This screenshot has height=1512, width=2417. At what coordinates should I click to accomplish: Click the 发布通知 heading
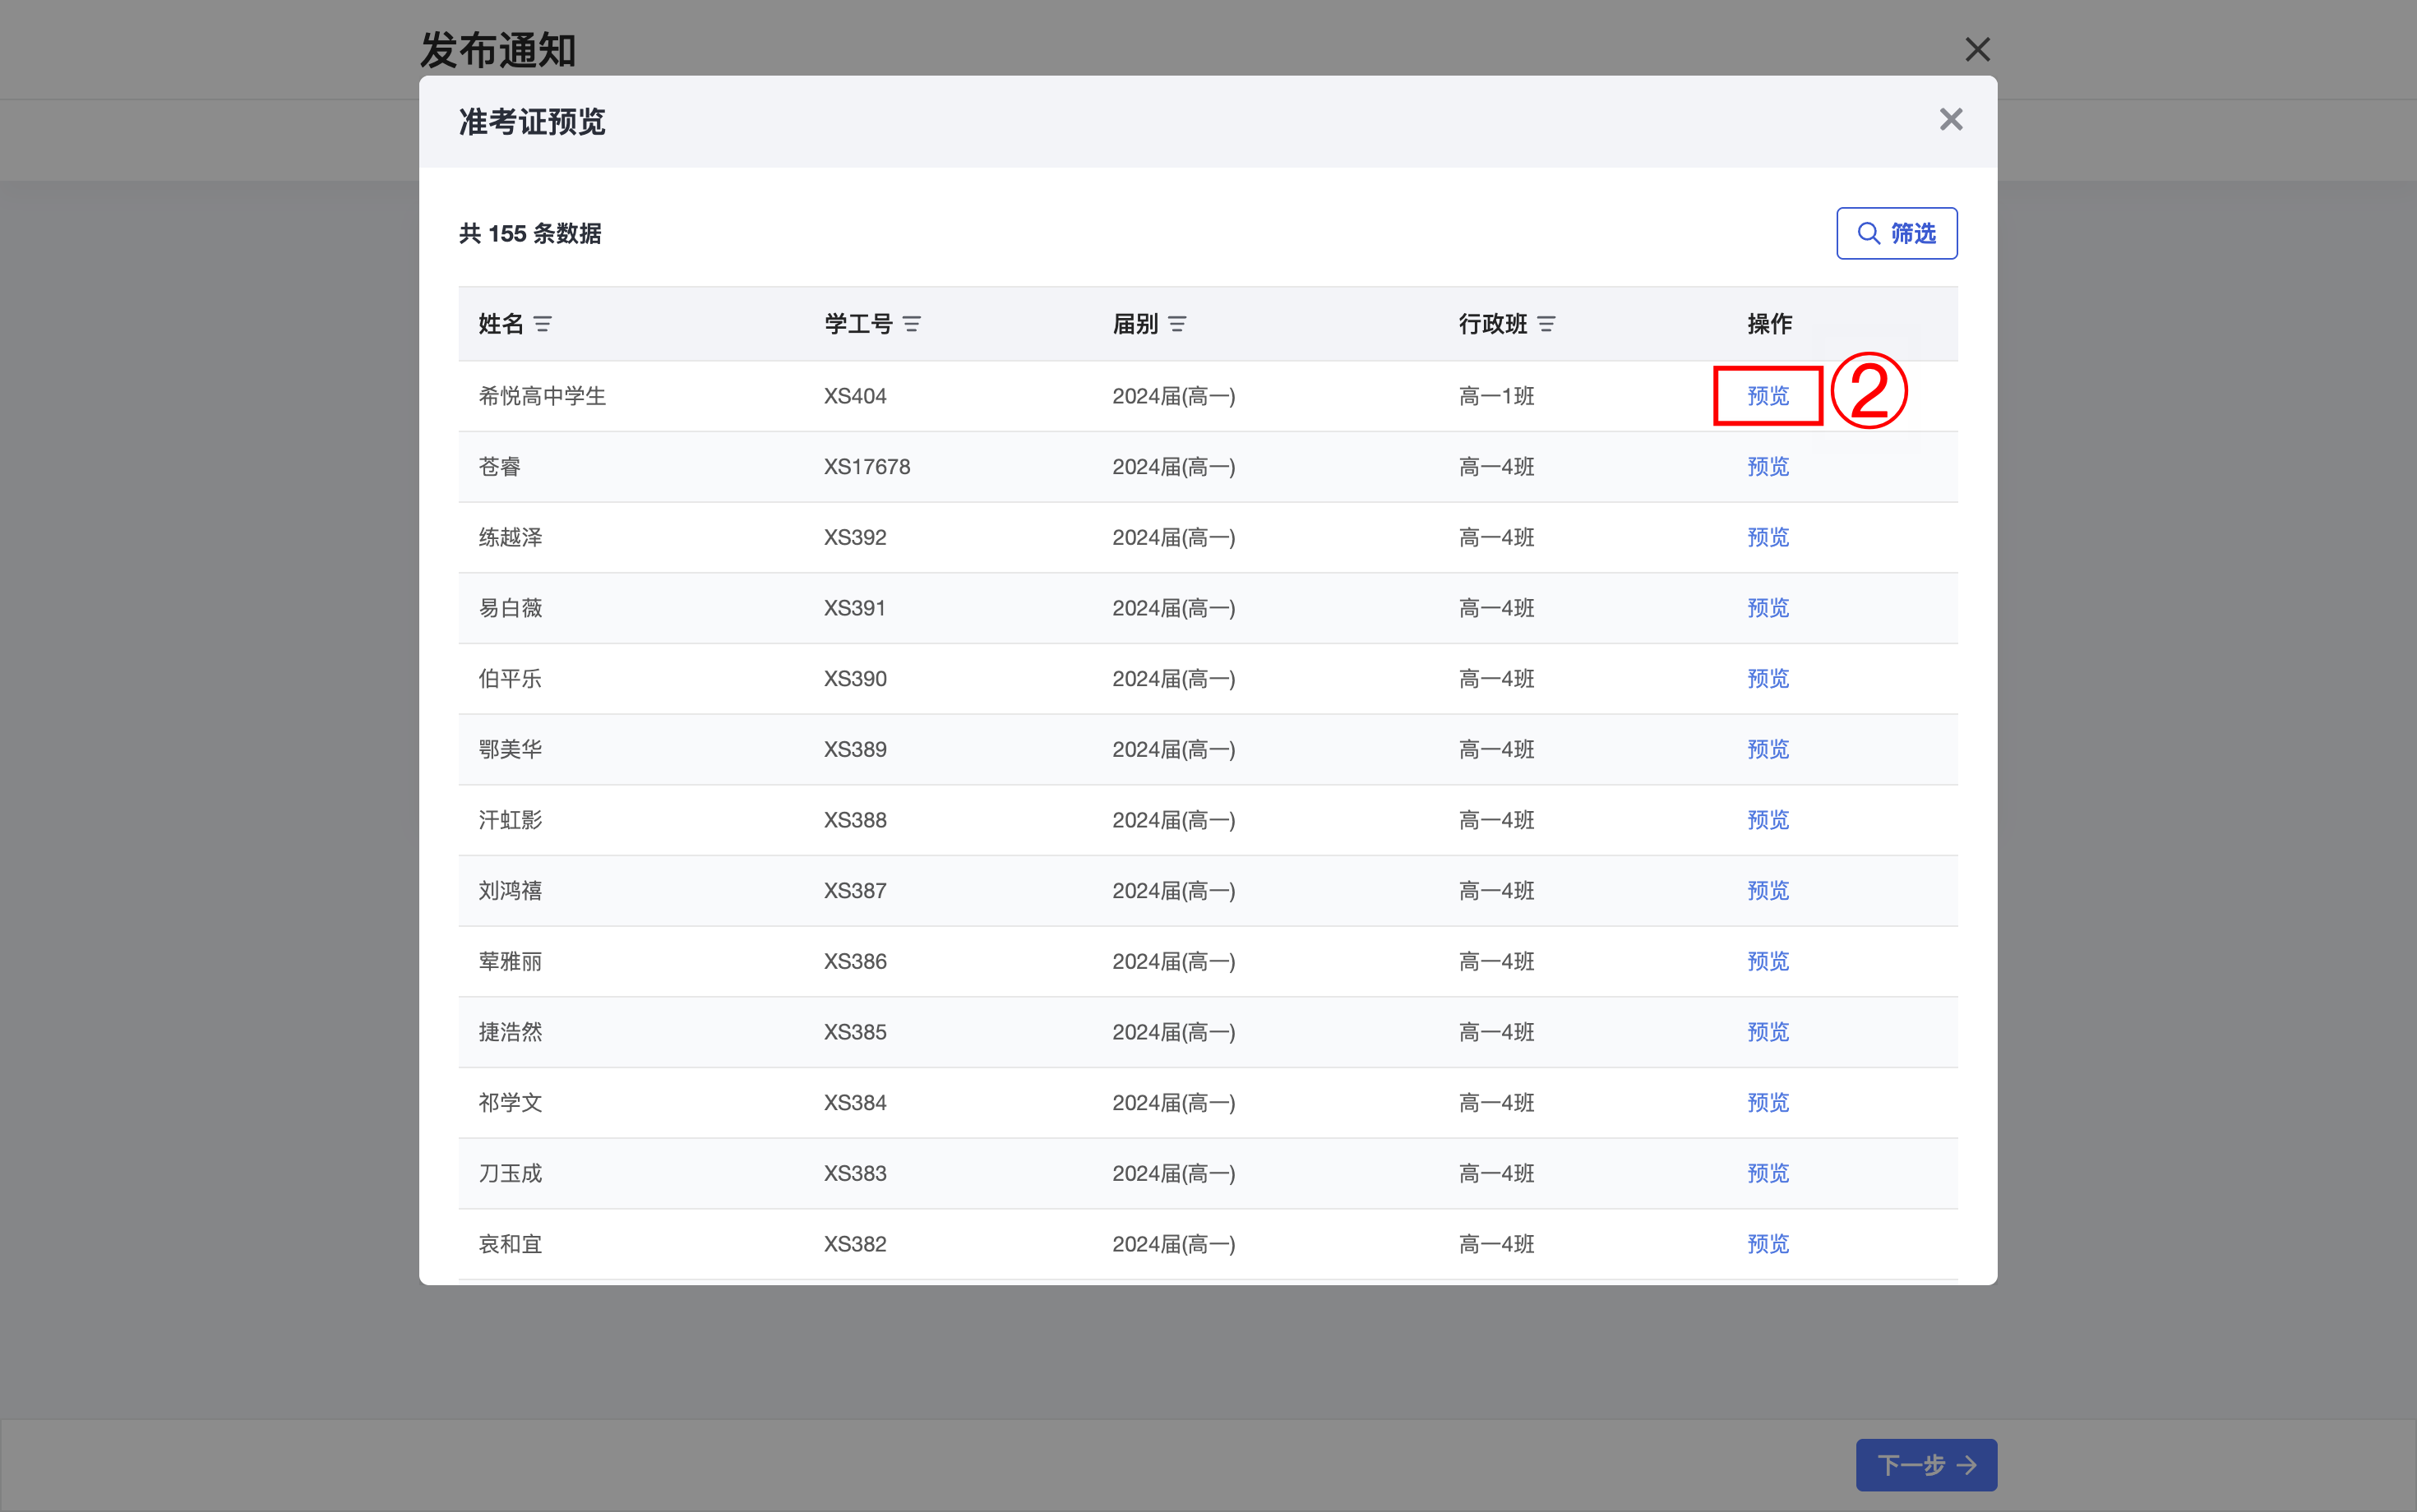click(x=498, y=50)
